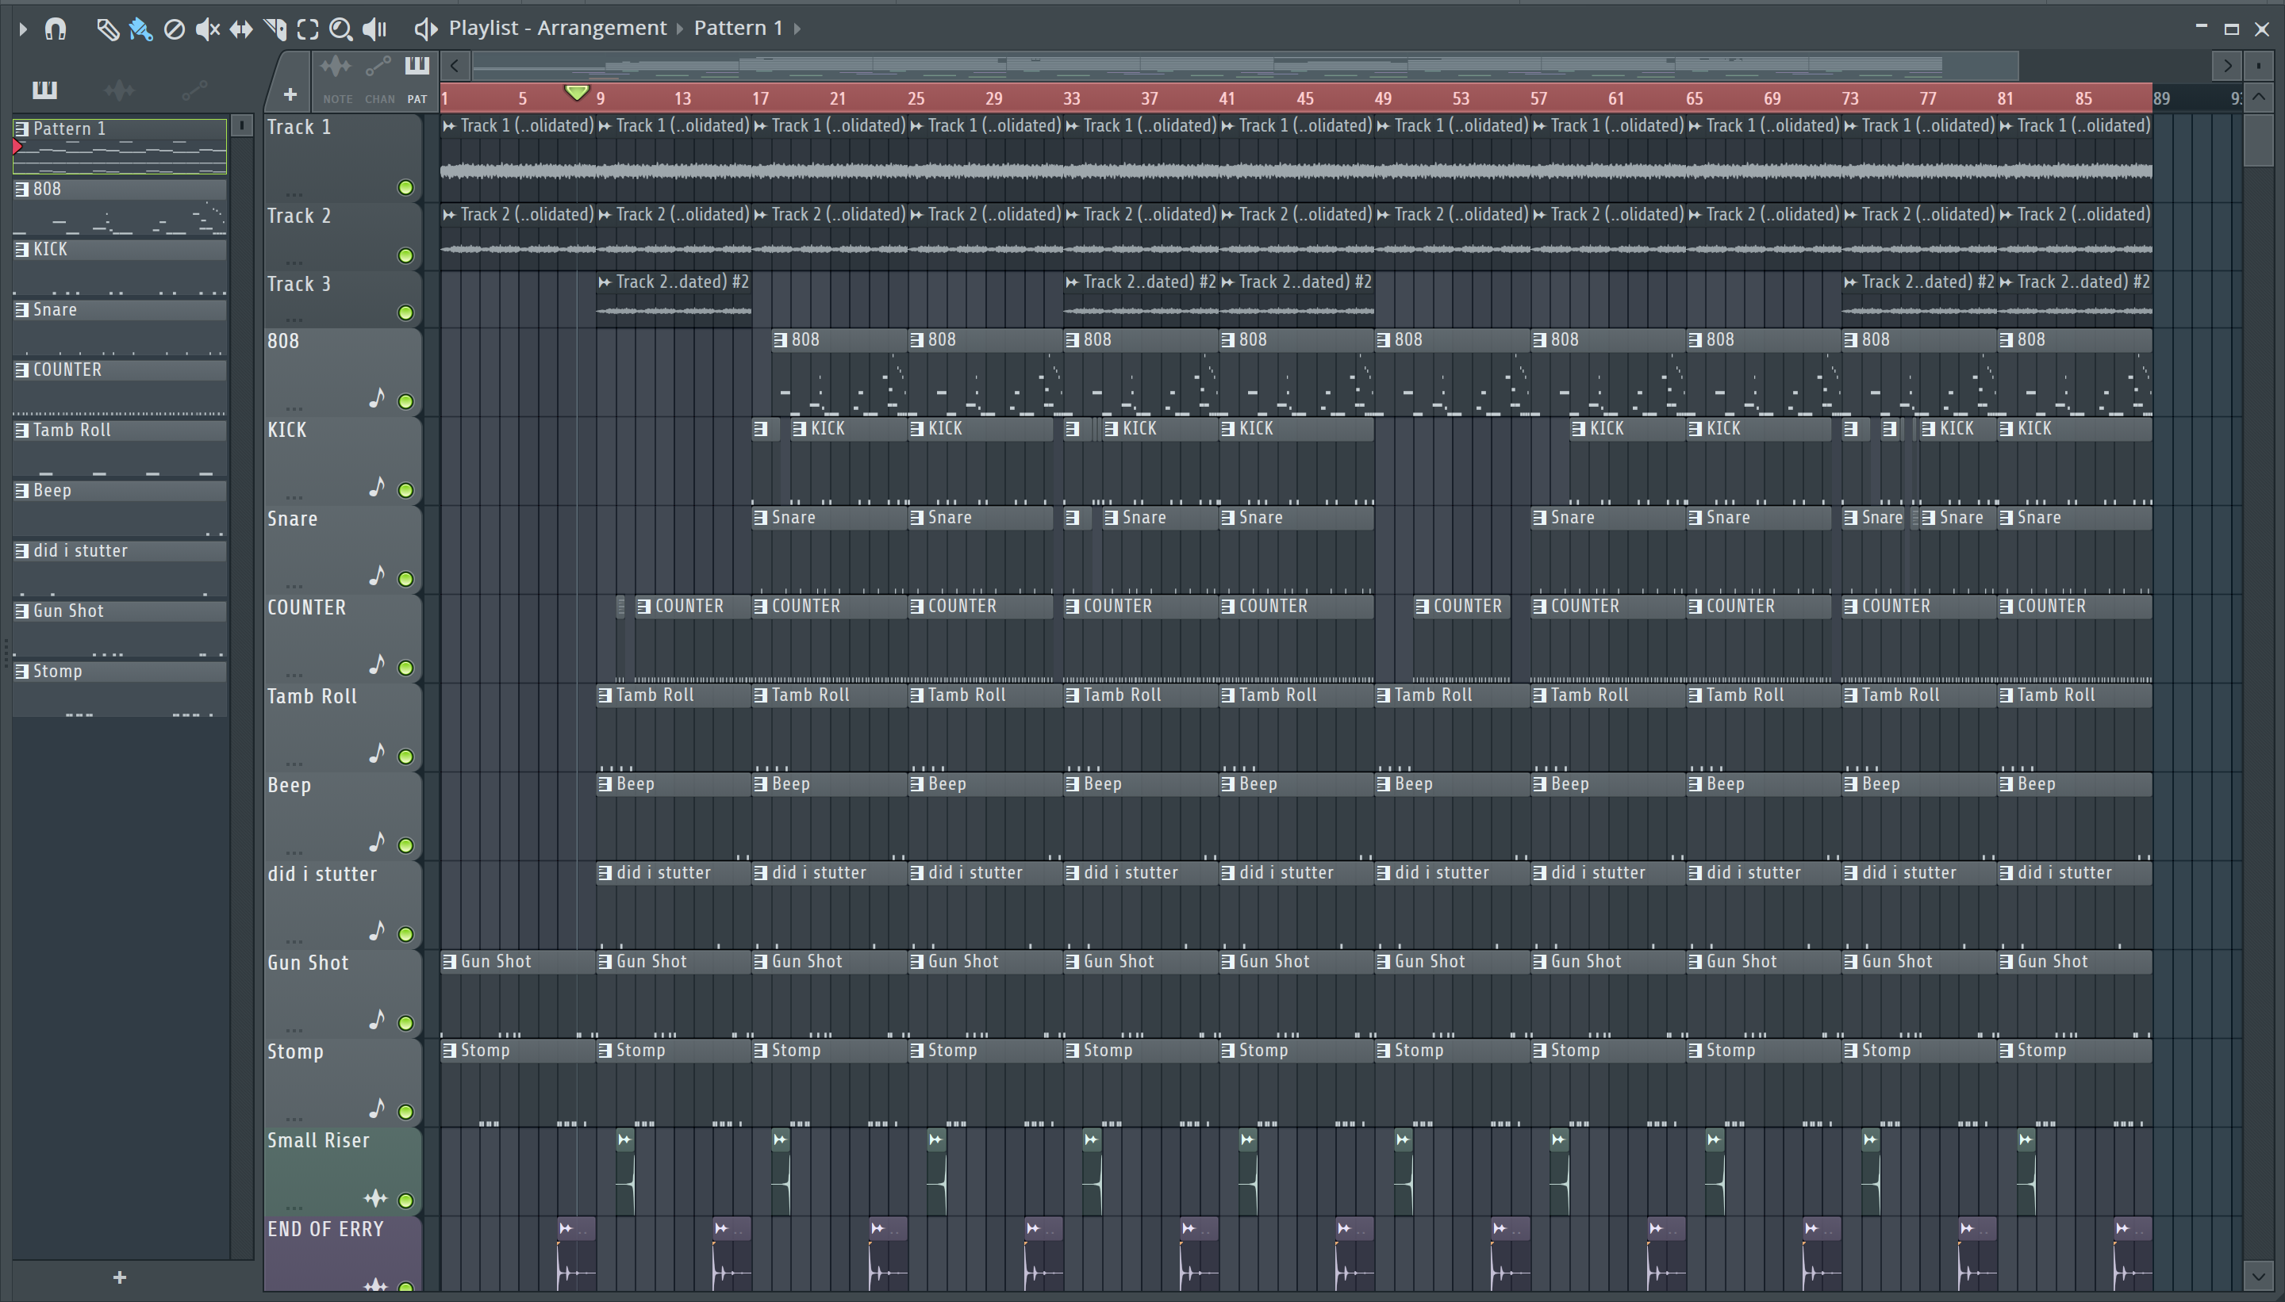Select the Slip tool

(x=241, y=29)
